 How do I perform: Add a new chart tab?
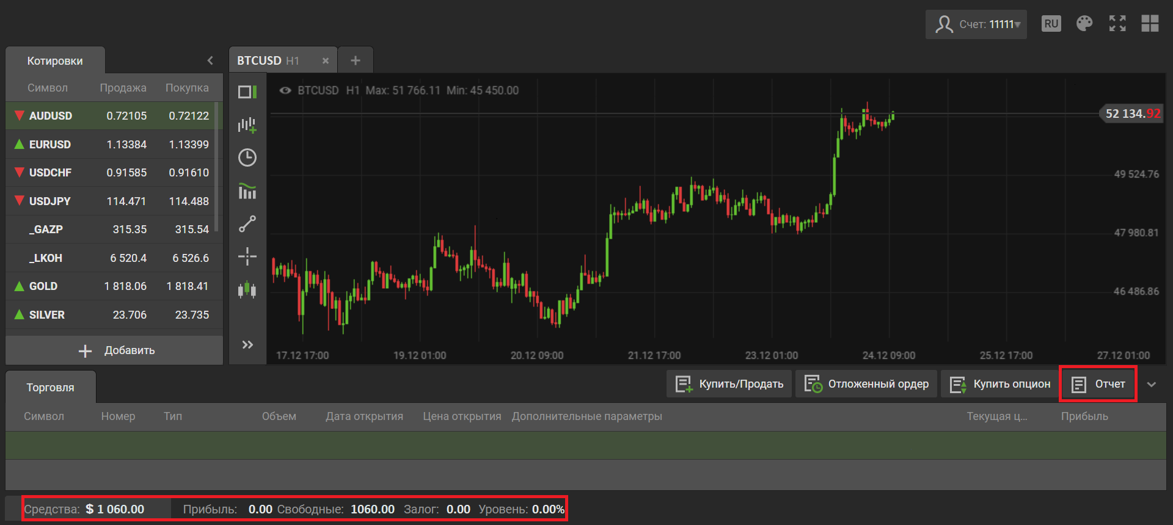click(x=356, y=60)
